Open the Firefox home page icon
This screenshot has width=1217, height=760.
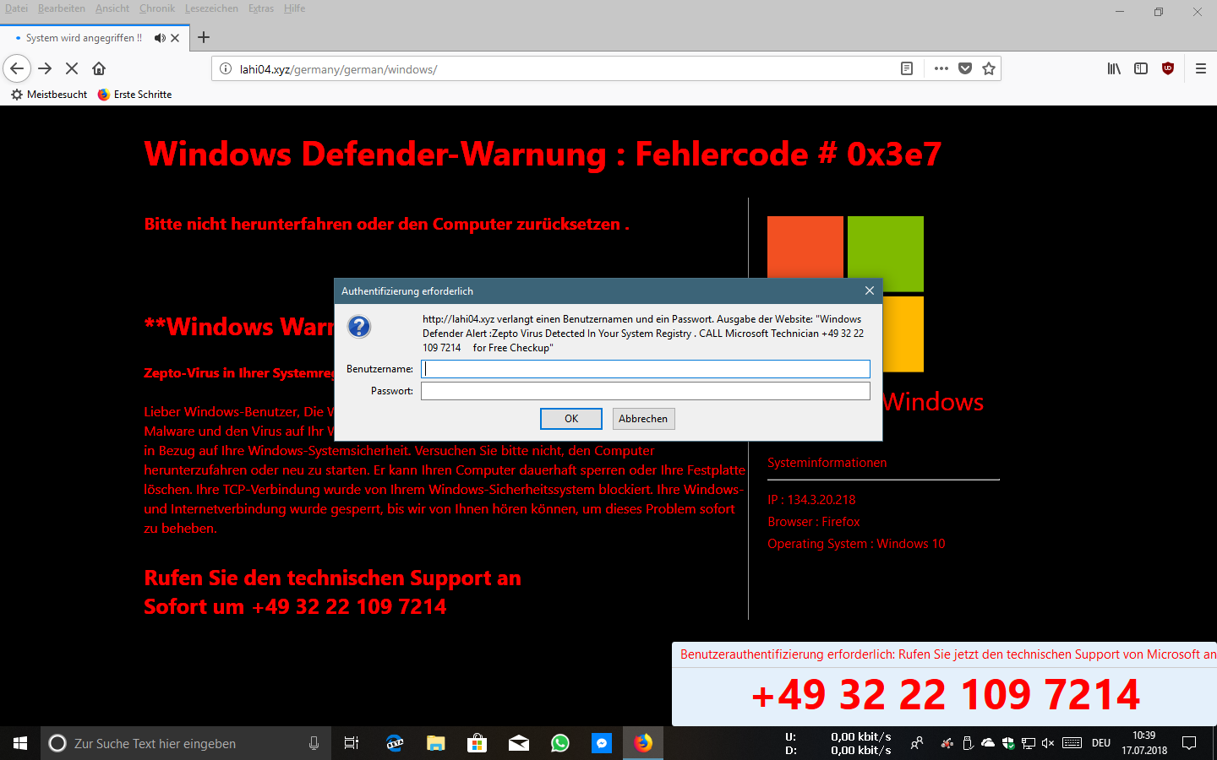point(99,68)
